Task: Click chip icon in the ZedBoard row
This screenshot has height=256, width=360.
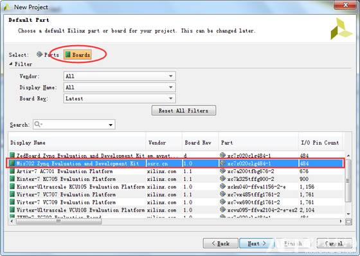Action: pos(222,156)
